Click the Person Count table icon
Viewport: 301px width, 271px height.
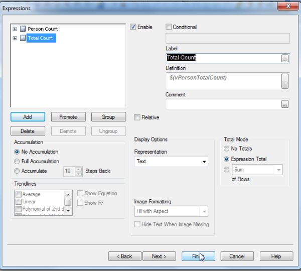pyautogui.click(x=23, y=29)
